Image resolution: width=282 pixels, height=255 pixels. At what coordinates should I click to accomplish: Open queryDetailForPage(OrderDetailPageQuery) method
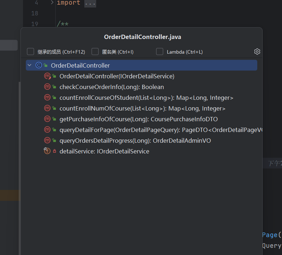point(161,130)
